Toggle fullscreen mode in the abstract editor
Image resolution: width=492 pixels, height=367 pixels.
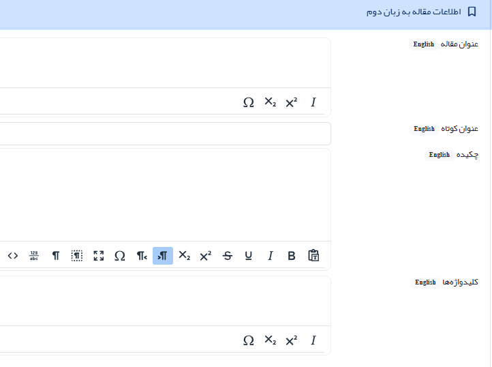tap(99, 256)
